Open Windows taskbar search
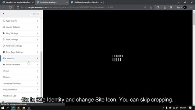The height and width of the screenshot is (110, 195). (8, 108)
